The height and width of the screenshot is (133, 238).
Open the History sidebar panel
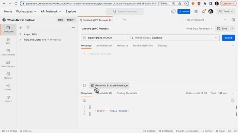pos(8,99)
